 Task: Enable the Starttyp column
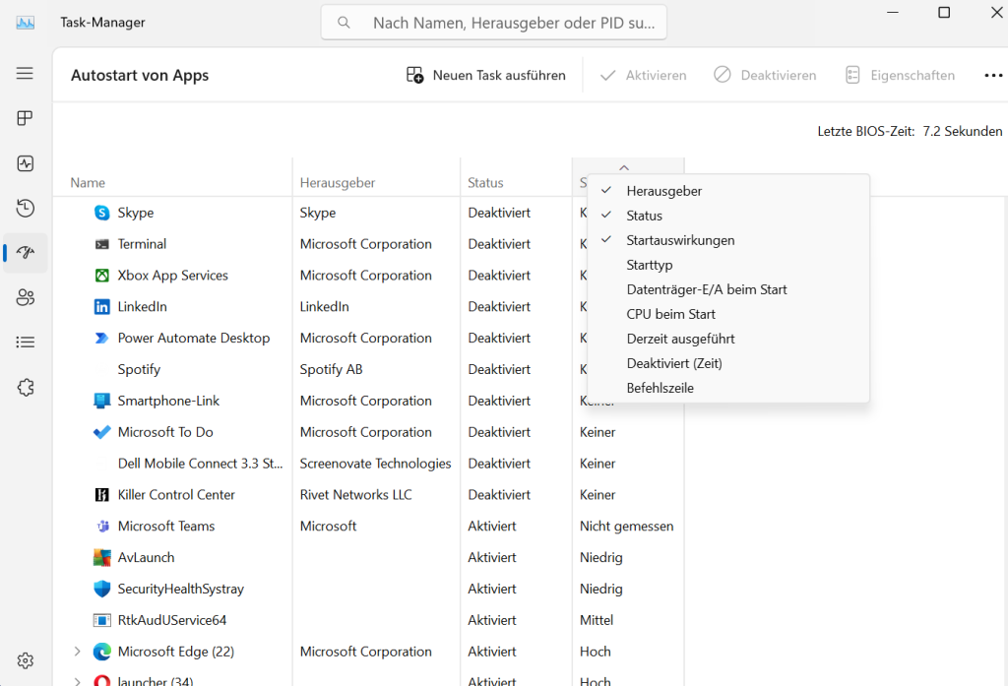point(728,265)
